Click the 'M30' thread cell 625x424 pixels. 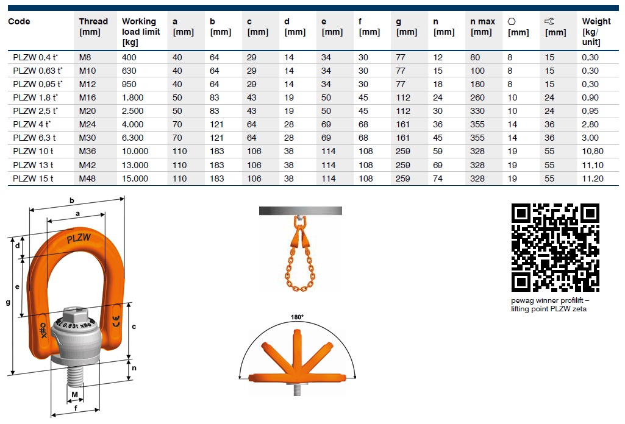(x=87, y=138)
